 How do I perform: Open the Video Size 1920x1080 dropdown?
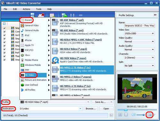click(x=153, y=33)
